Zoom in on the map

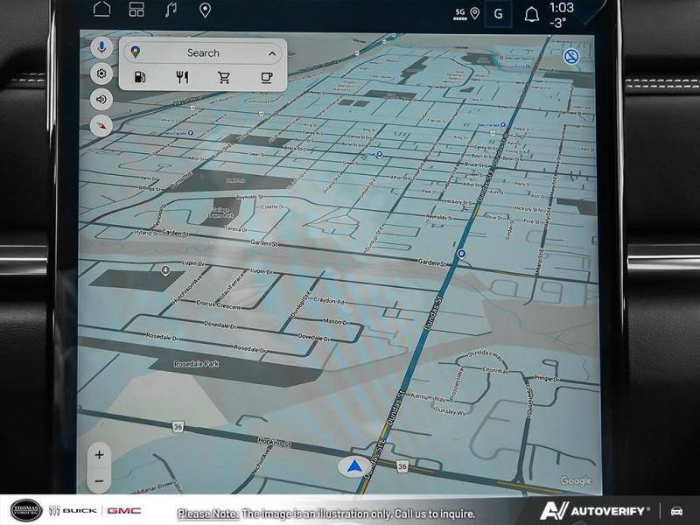click(100, 455)
